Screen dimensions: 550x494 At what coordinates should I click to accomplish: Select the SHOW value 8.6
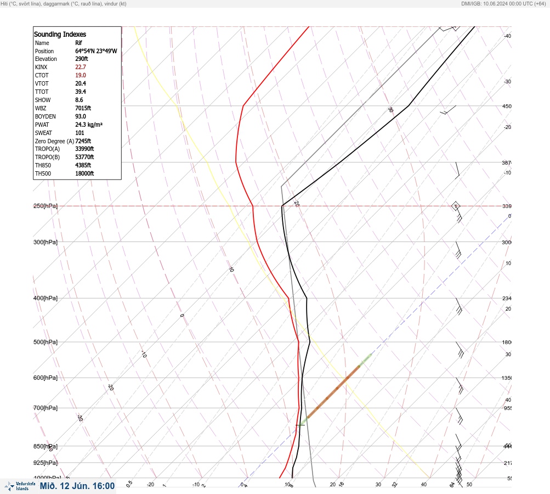[x=79, y=100]
